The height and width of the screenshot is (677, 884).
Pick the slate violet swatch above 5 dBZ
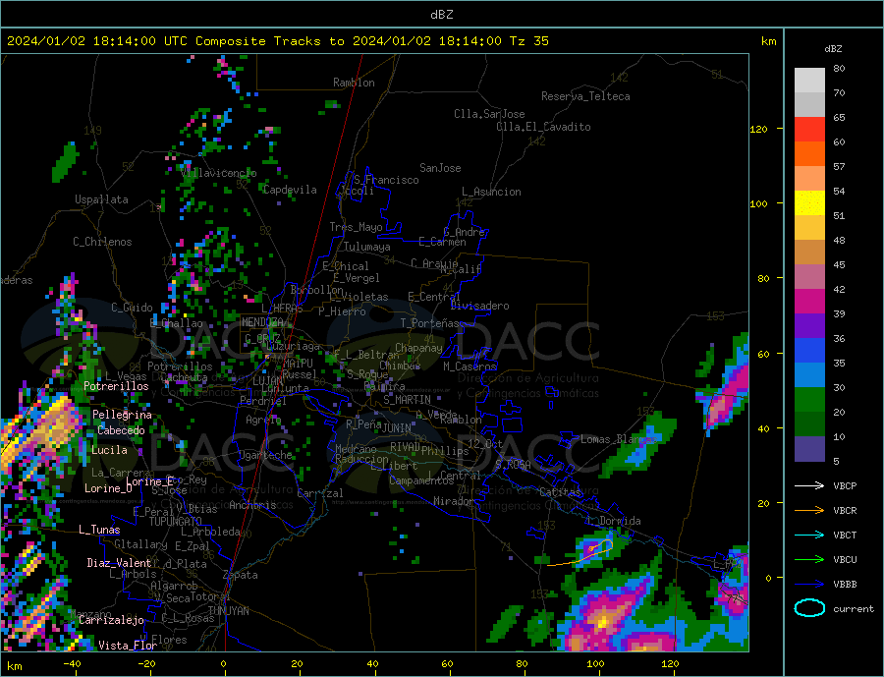[x=809, y=448]
